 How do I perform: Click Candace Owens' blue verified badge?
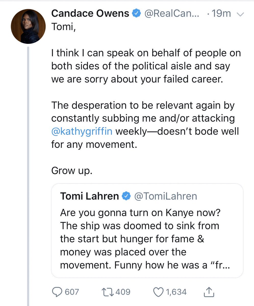coord(136,14)
